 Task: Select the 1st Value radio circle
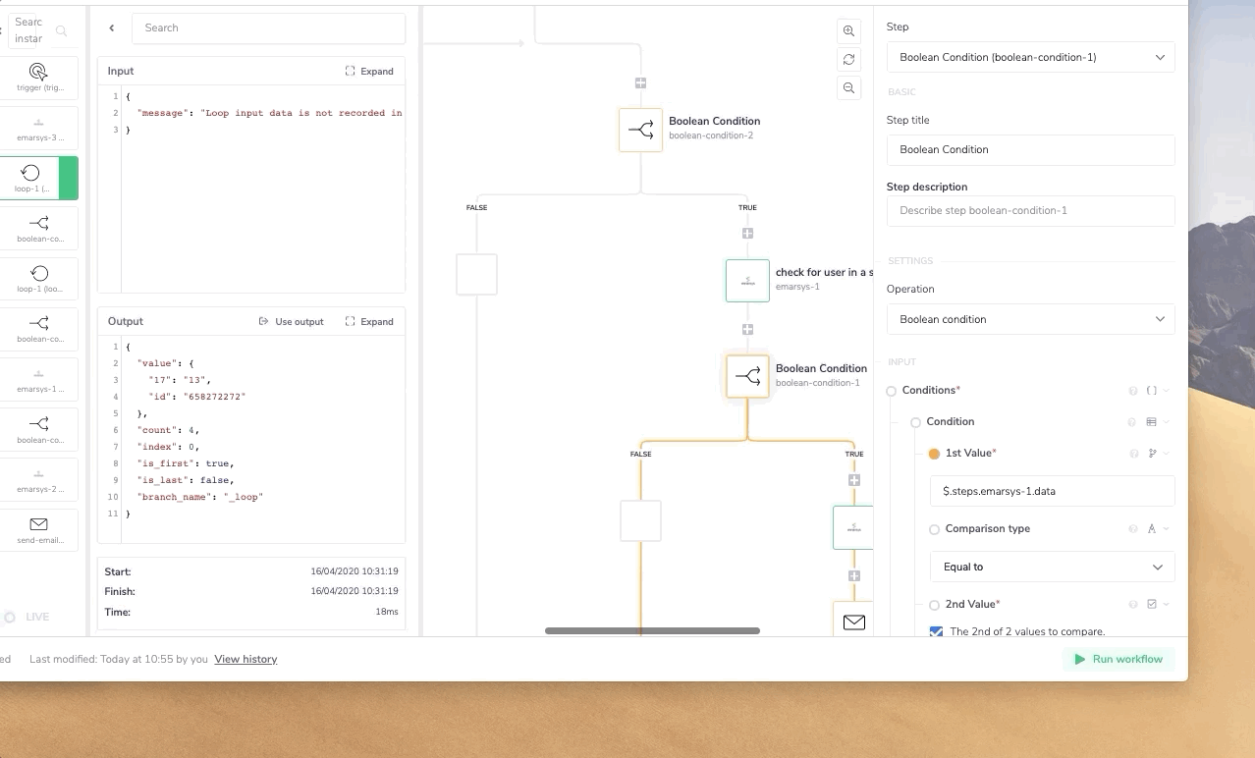[934, 454]
